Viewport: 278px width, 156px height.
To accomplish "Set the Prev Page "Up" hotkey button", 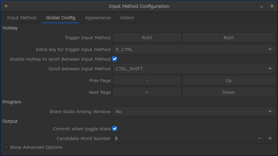I will pos(228,81).
